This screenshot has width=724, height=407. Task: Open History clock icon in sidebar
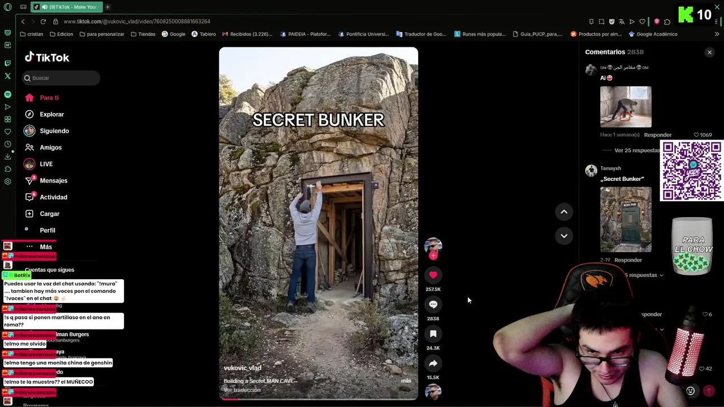7,144
